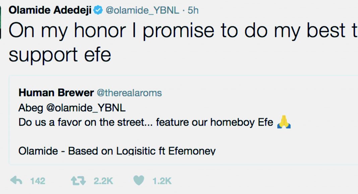The width and height of the screenshot is (358, 194).
Task: Click the blue verified badge
Action: [98, 10]
